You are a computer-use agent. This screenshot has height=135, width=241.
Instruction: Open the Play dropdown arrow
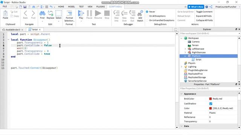click(81, 21)
